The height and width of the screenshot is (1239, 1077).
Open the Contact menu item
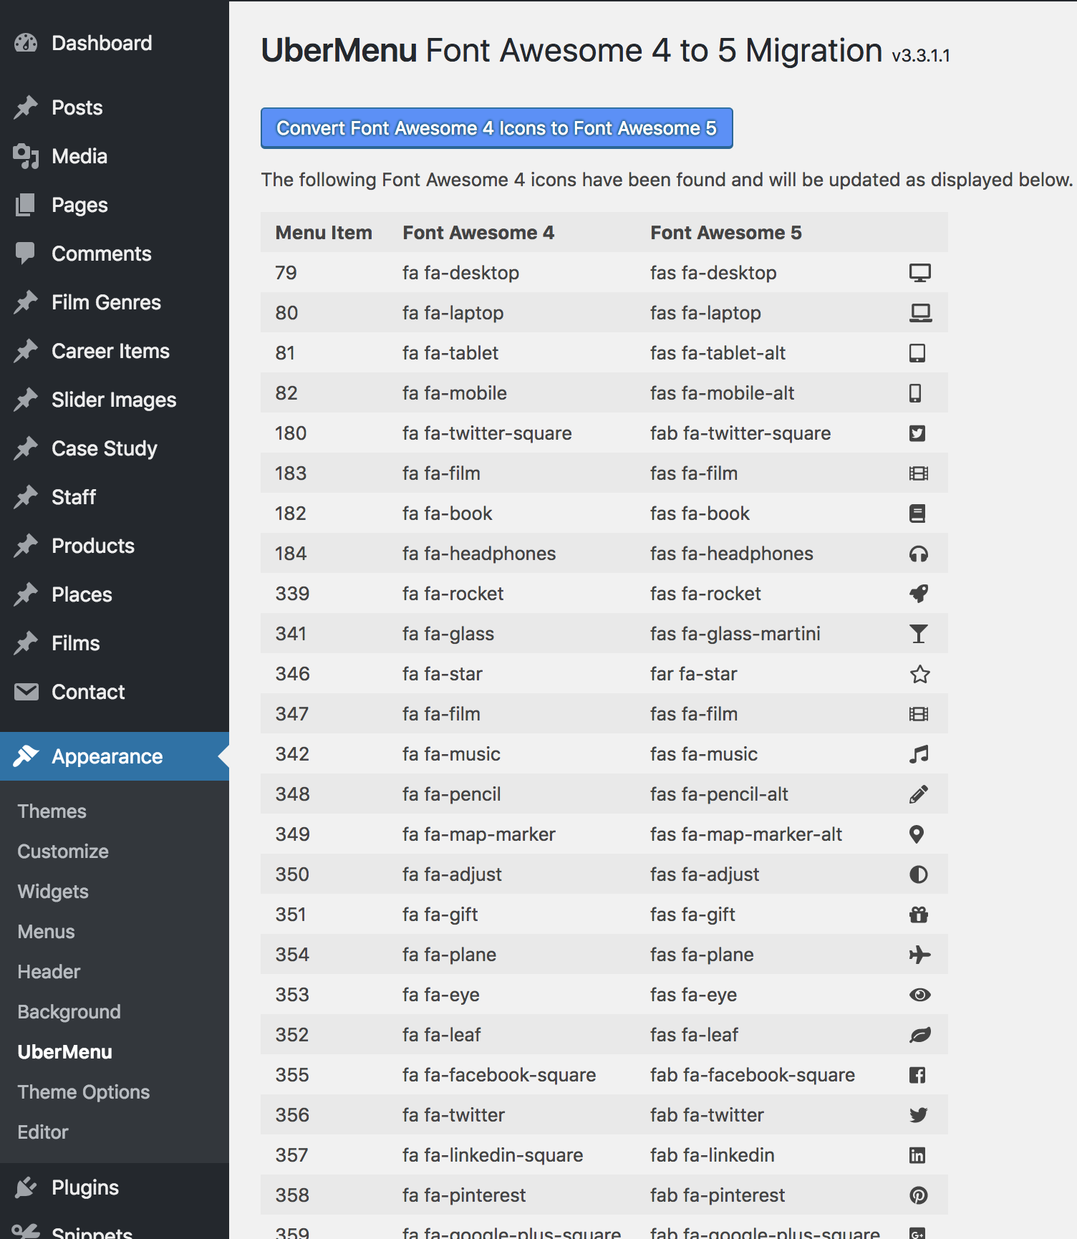tap(115, 692)
